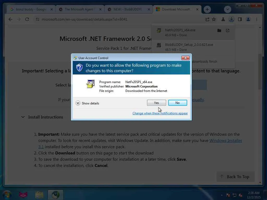Close The Microsoft Agent tab
This screenshot has width=267, height=200.
click(x=100, y=9)
